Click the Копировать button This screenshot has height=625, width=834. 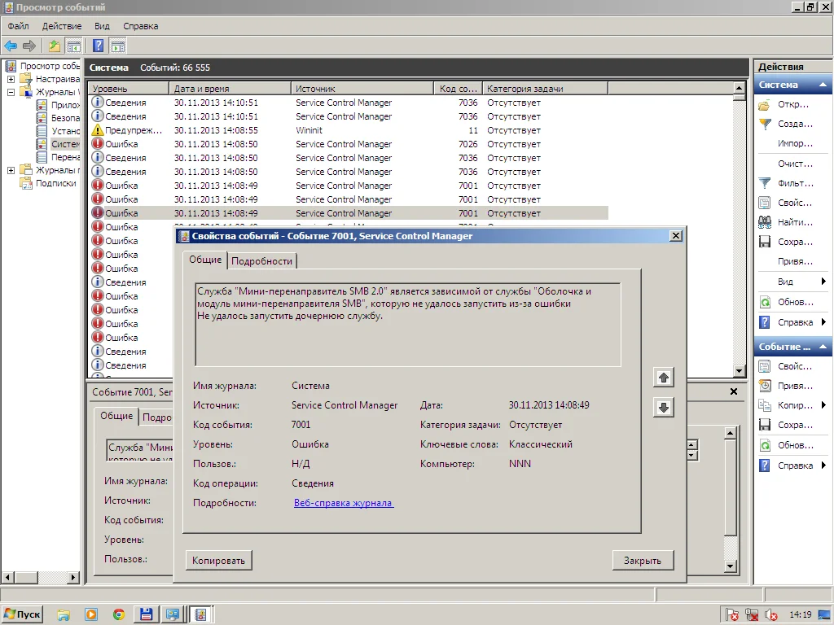(218, 560)
